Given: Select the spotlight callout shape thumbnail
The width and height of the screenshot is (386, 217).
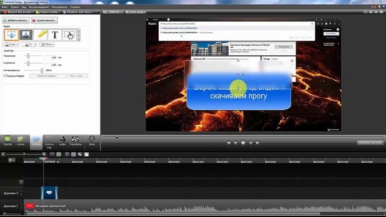Looking at the screenshot, I should [26, 35].
